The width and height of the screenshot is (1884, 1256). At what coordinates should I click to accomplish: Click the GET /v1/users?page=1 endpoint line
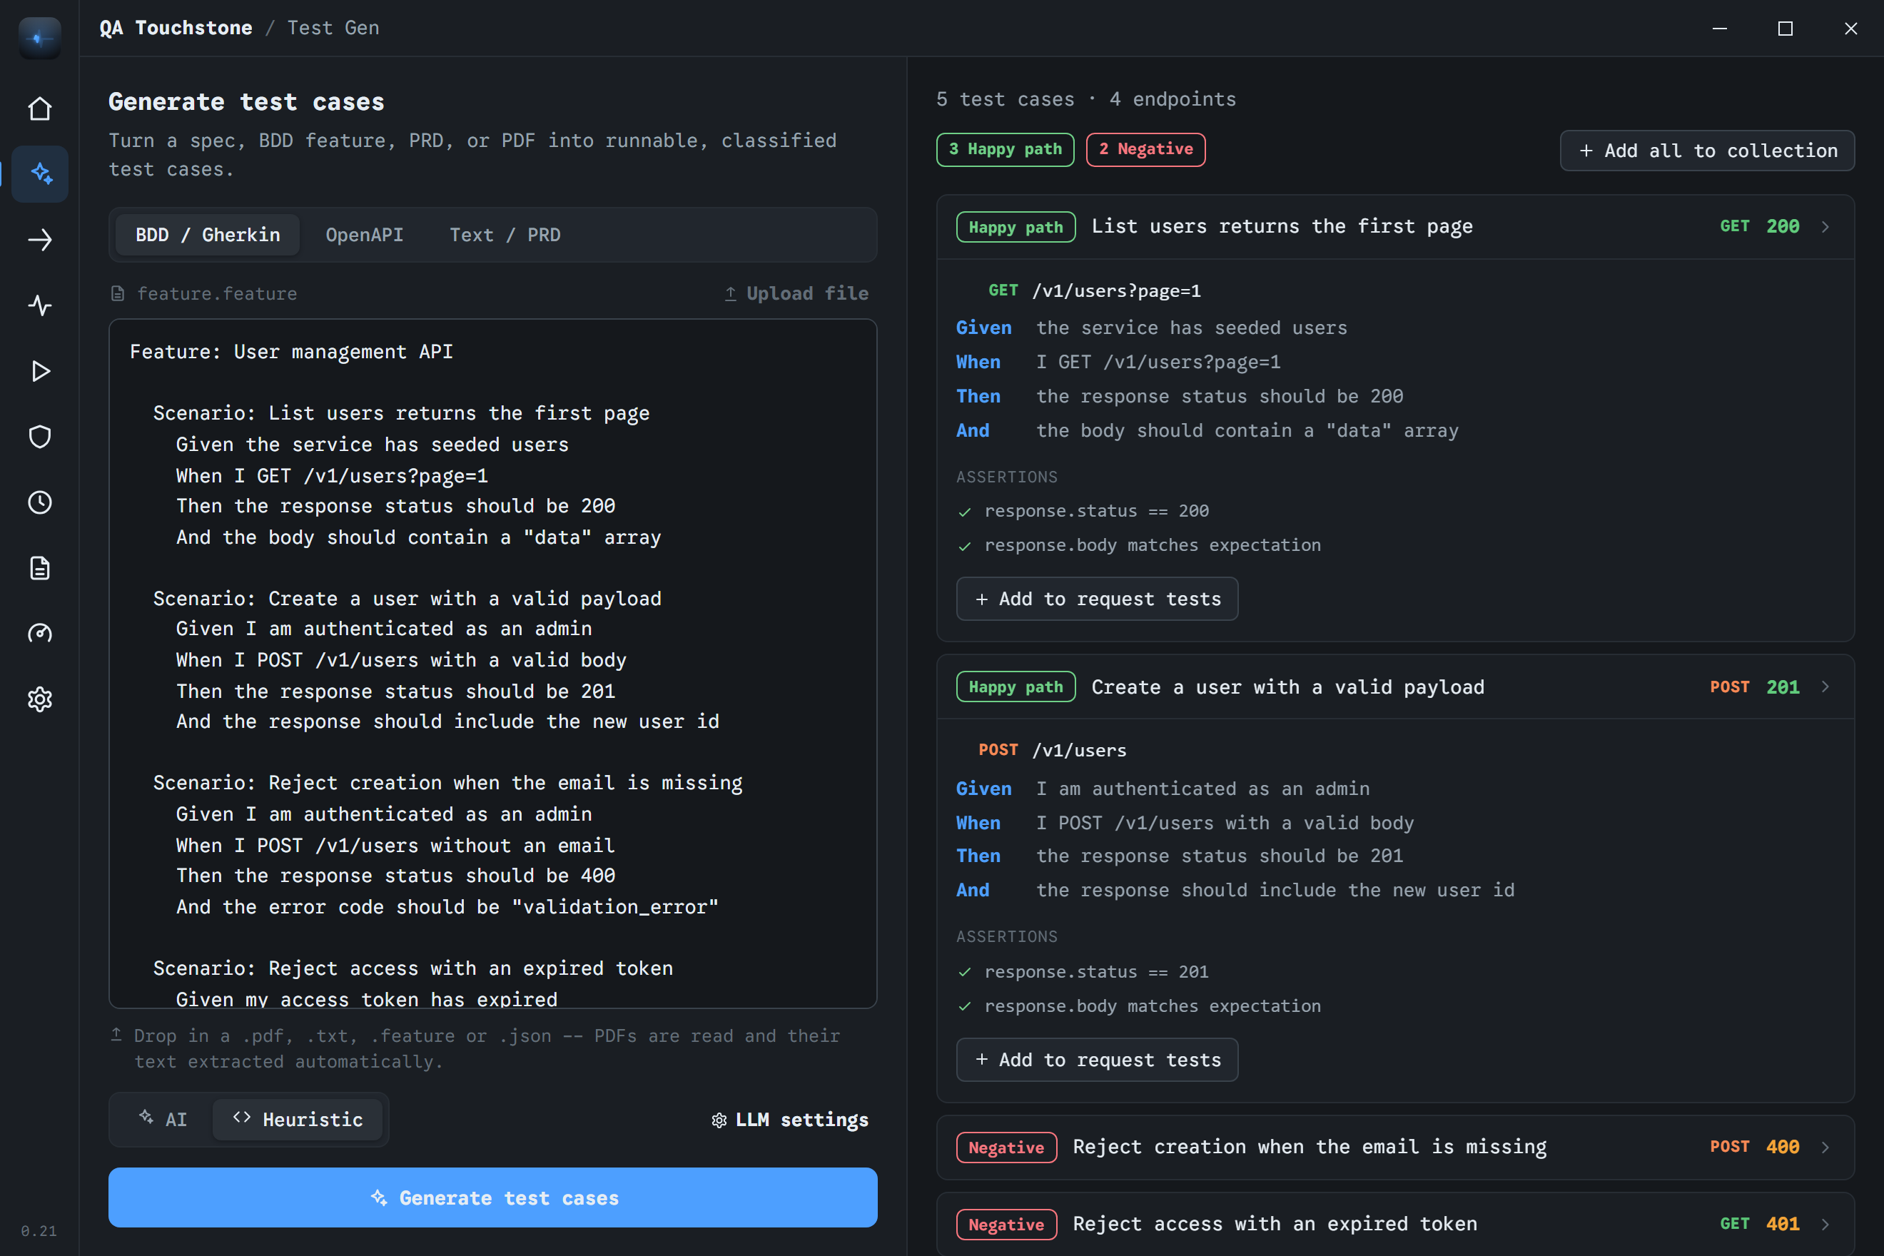[1094, 290]
